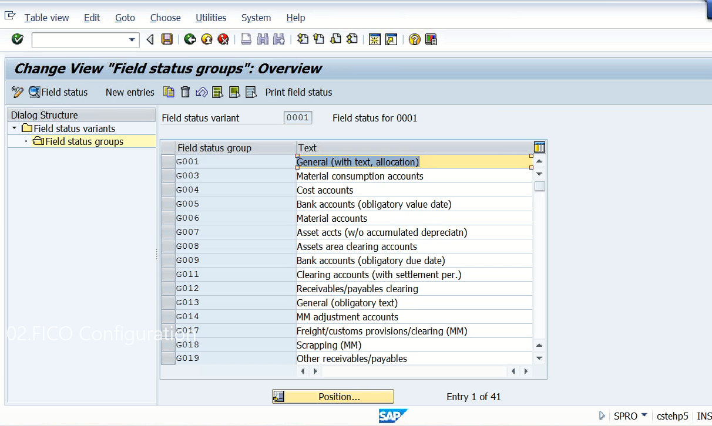Open the SPRO status bar dropdown
Image resolution: width=712 pixels, height=426 pixels.
(644, 415)
